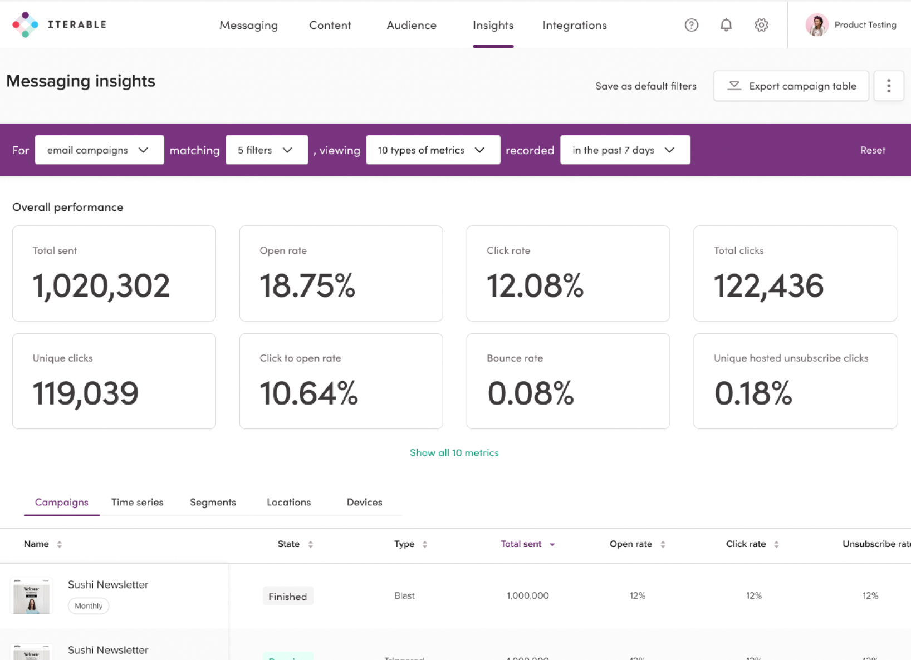Click the Finished state badge
This screenshot has width=911, height=660.
coord(288,596)
